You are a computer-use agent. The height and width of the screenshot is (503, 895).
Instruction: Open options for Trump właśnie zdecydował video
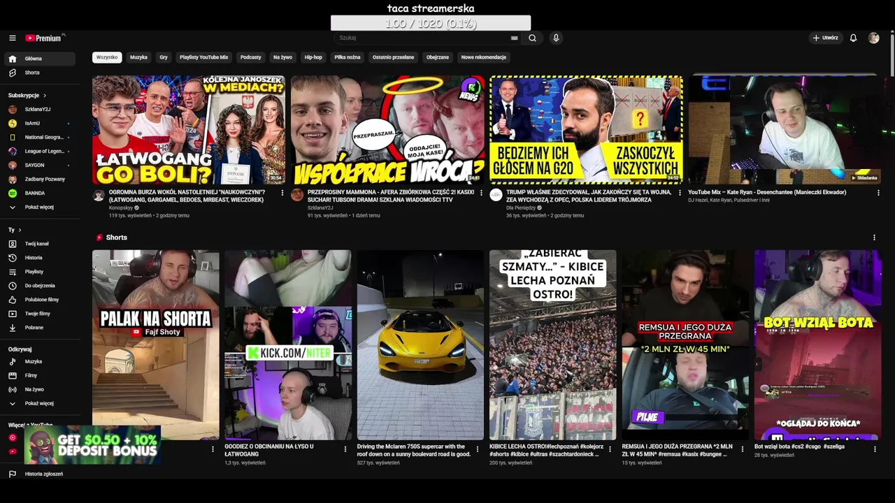680,193
